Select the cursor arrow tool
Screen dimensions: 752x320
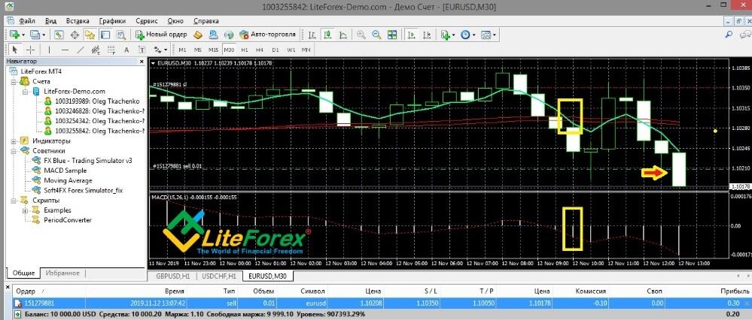14,50
